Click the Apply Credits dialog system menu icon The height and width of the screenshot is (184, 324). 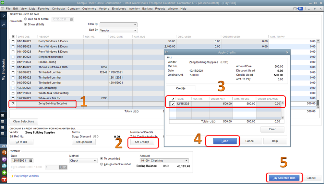point(167,52)
